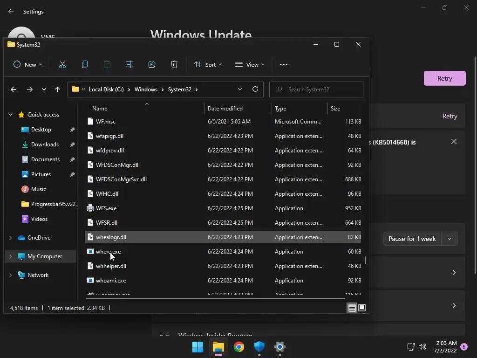Click the whoami.exe application icon

[x=90, y=280]
